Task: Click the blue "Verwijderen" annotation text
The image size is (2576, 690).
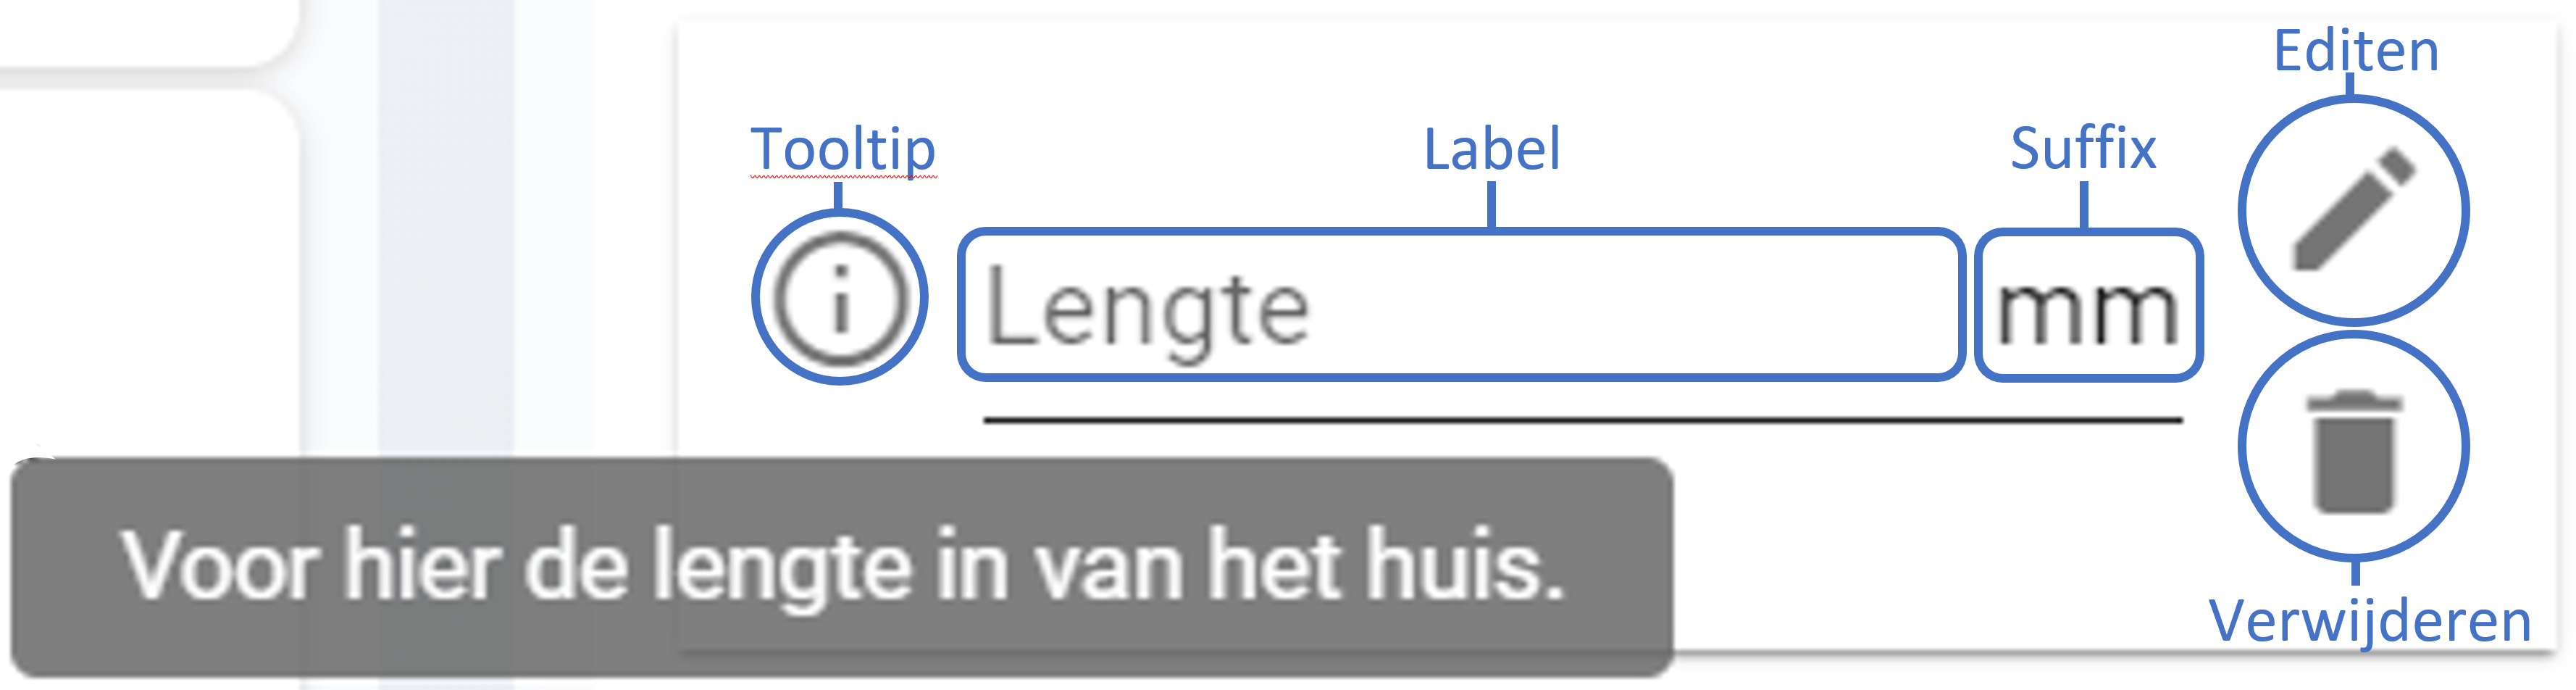Action: (x=2369, y=622)
